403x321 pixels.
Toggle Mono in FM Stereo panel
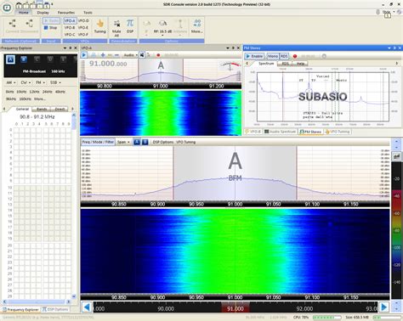coord(273,56)
